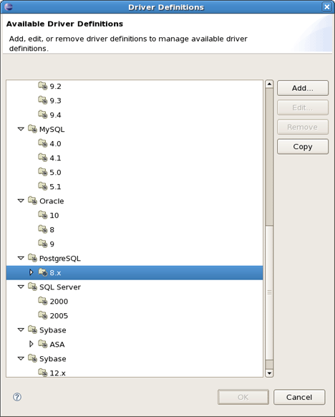Click the PostgreSQL category folder icon
The width and height of the screenshot is (335, 417).
point(32,258)
